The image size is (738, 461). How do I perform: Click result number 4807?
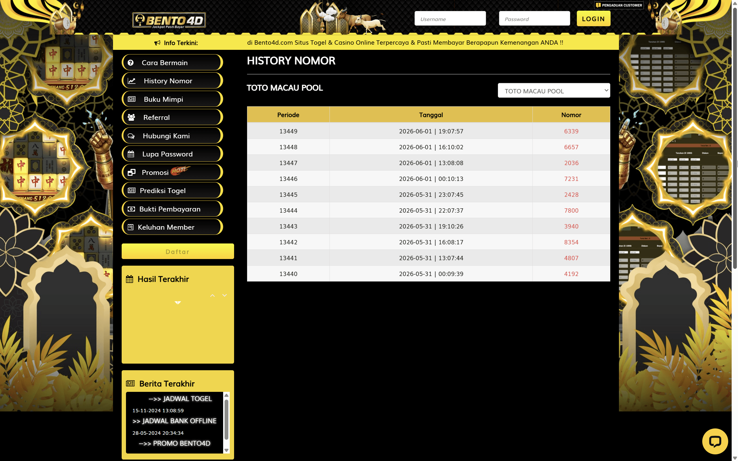[x=571, y=258]
